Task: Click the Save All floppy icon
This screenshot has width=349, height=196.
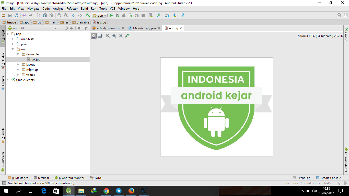Action: click(10, 15)
